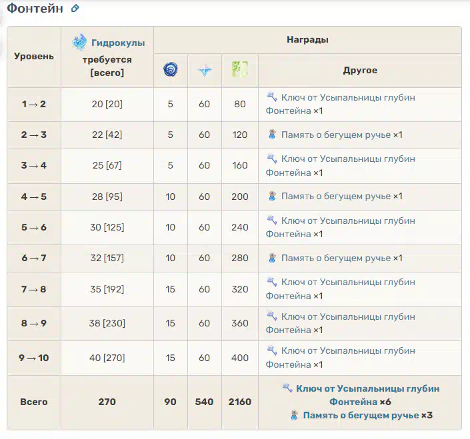The image size is (470, 439).
Task: Open Ключ от Усыпальницы link in row 9→10
Action: [340, 357]
